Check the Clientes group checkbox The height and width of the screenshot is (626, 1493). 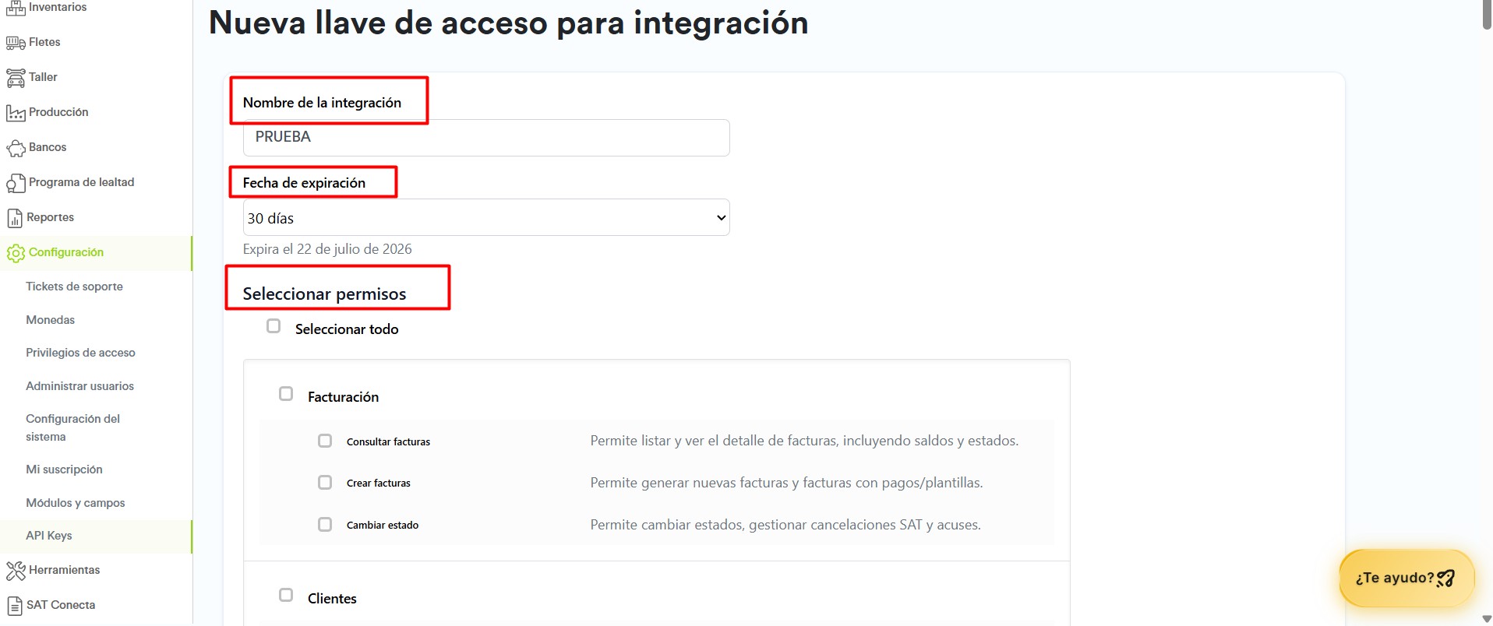[286, 595]
